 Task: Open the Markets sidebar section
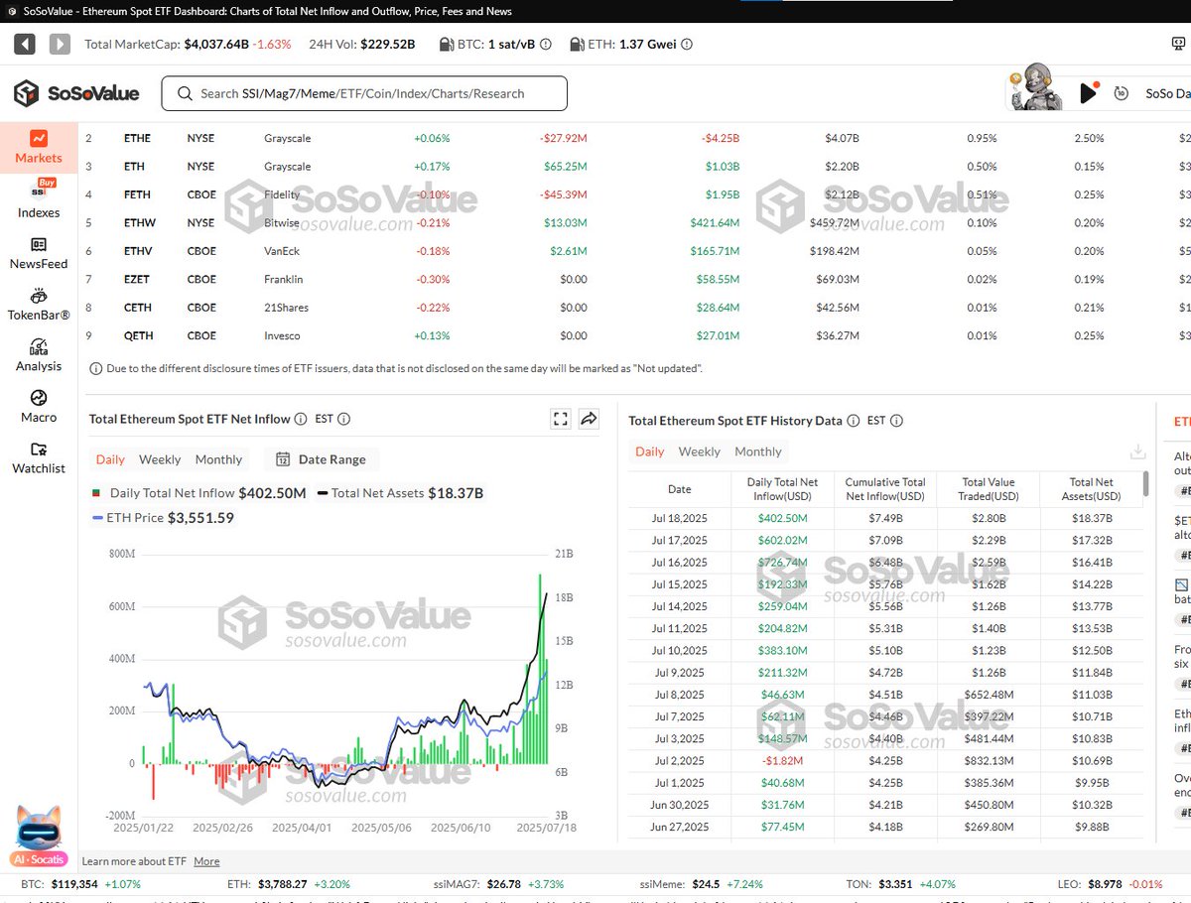click(x=39, y=147)
